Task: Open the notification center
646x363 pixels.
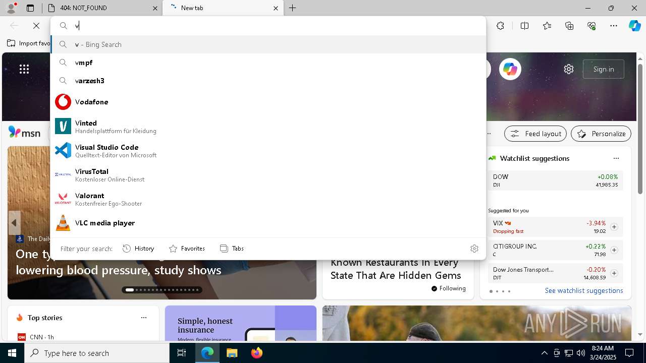Action: 629,353
